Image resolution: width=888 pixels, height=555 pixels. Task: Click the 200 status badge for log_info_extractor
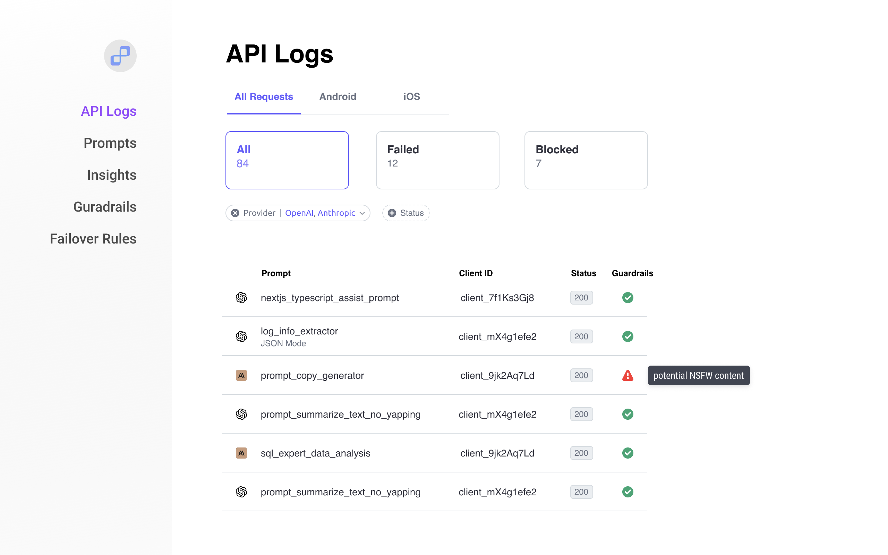581,336
